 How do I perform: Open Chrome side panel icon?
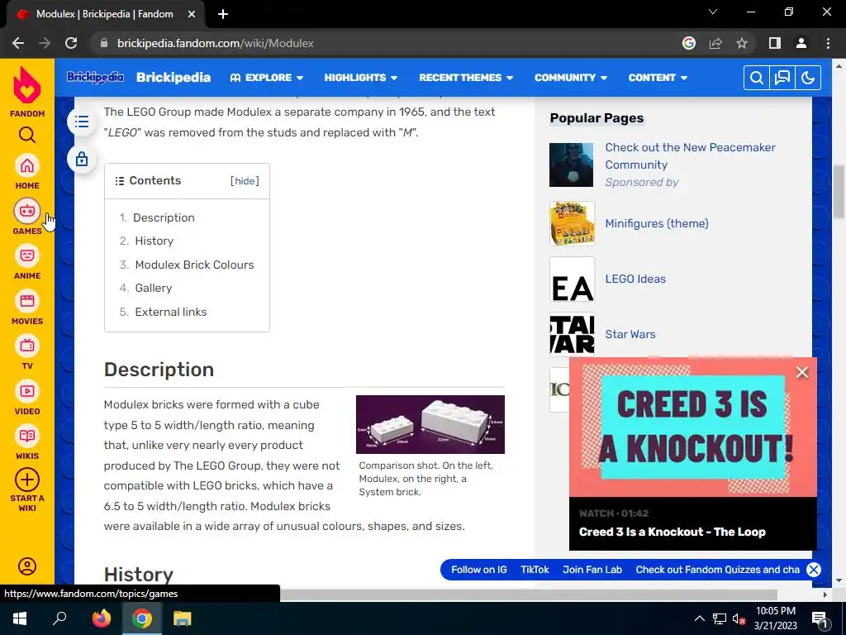[x=775, y=43]
